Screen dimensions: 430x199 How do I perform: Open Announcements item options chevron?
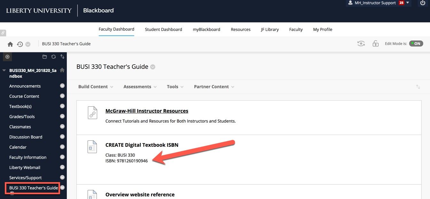tap(62, 86)
